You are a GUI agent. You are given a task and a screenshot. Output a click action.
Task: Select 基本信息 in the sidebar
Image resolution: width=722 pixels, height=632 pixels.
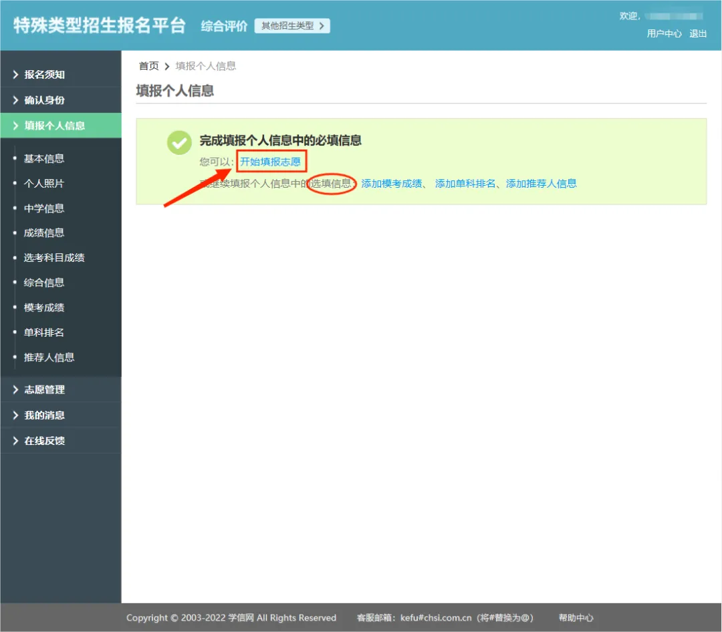44,158
